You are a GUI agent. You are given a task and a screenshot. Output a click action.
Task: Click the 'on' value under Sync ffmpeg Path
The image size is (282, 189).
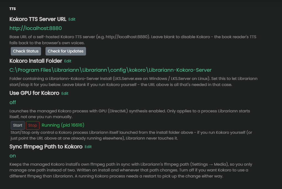(x=13, y=156)
